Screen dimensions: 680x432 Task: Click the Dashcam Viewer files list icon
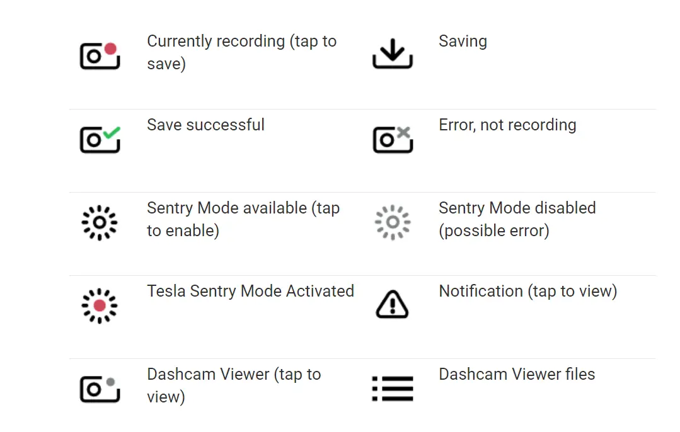click(x=393, y=389)
